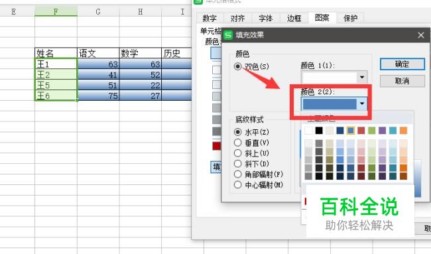Image resolution: width=431 pixels, height=254 pixels.
Task: Pick the dark navy theme color swatch
Action: click(x=340, y=131)
